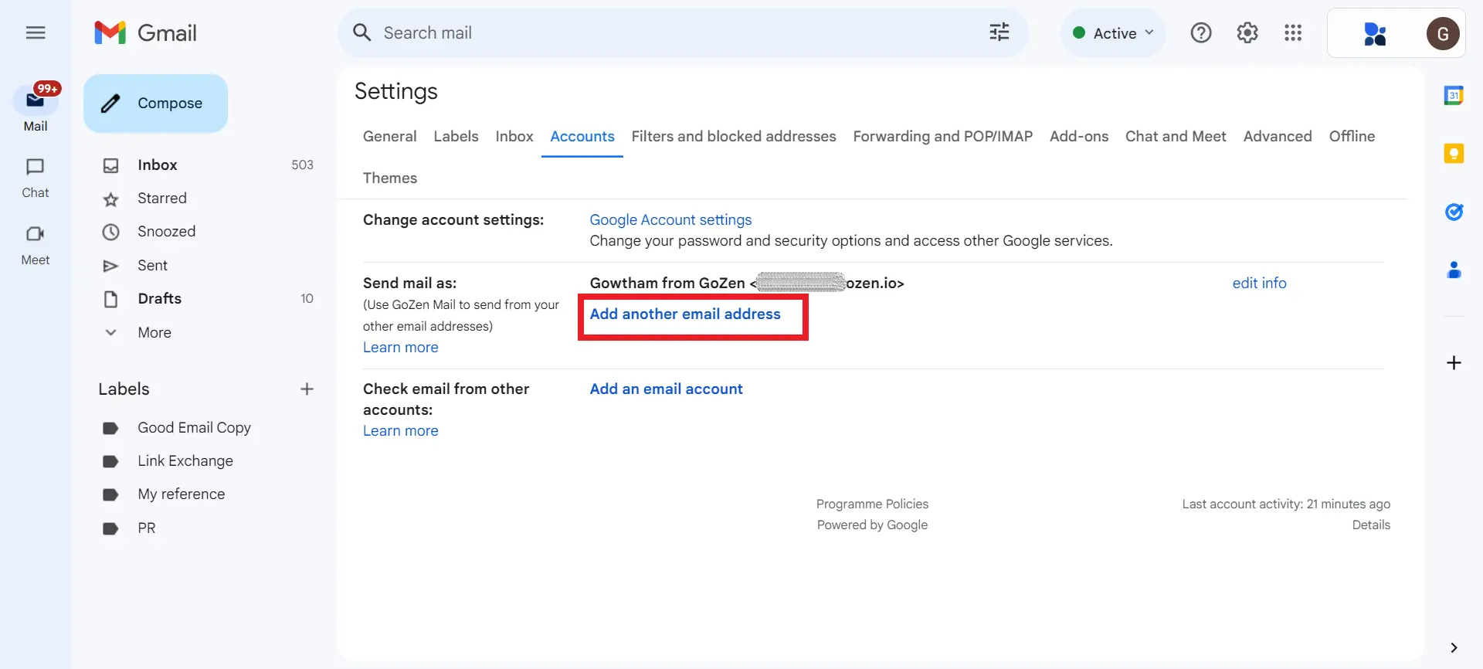Open account activity Details link
The width and height of the screenshot is (1483, 669).
click(1371, 525)
